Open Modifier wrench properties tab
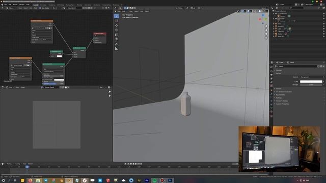 coord(271,94)
